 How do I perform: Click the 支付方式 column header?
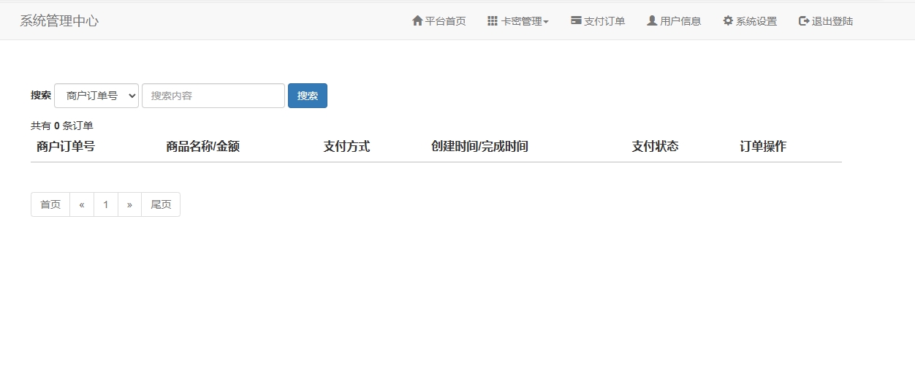(347, 147)
